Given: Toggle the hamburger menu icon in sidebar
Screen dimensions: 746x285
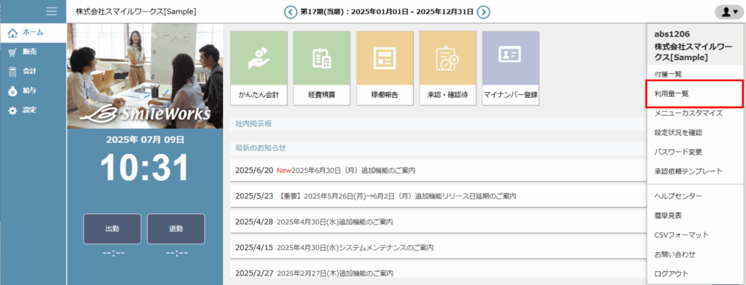Looking at the screenshot, I should [52, 11].
